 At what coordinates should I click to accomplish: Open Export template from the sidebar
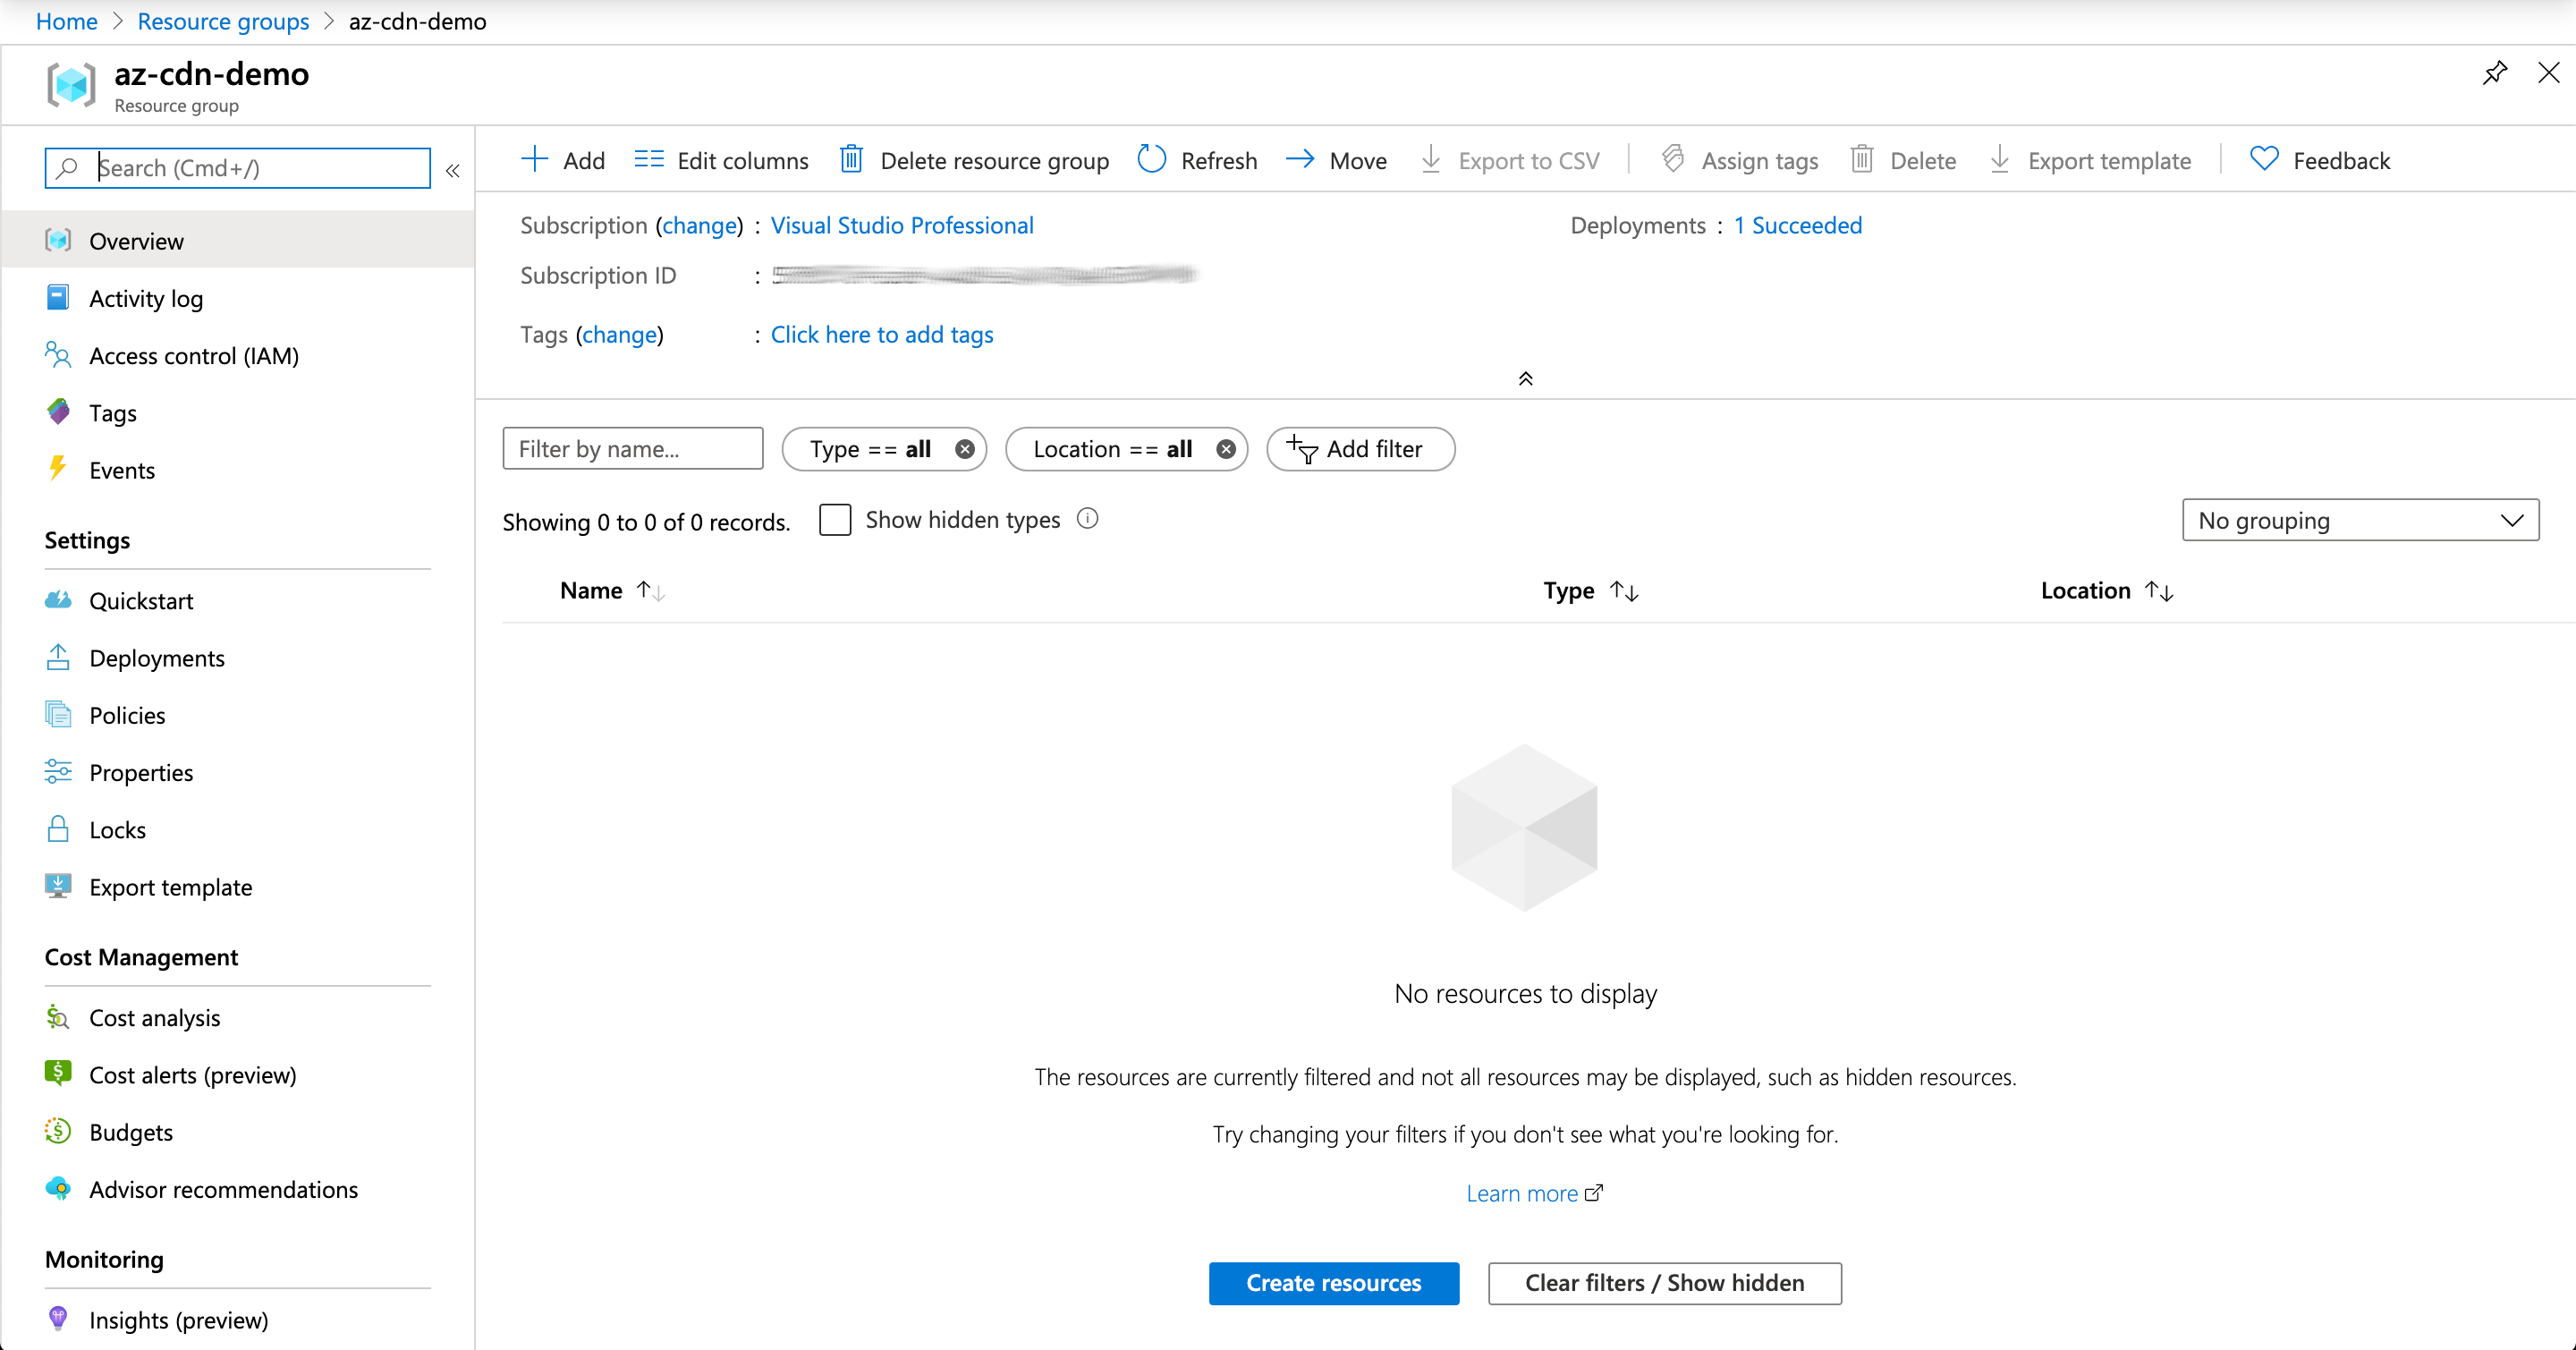point(170,886)
